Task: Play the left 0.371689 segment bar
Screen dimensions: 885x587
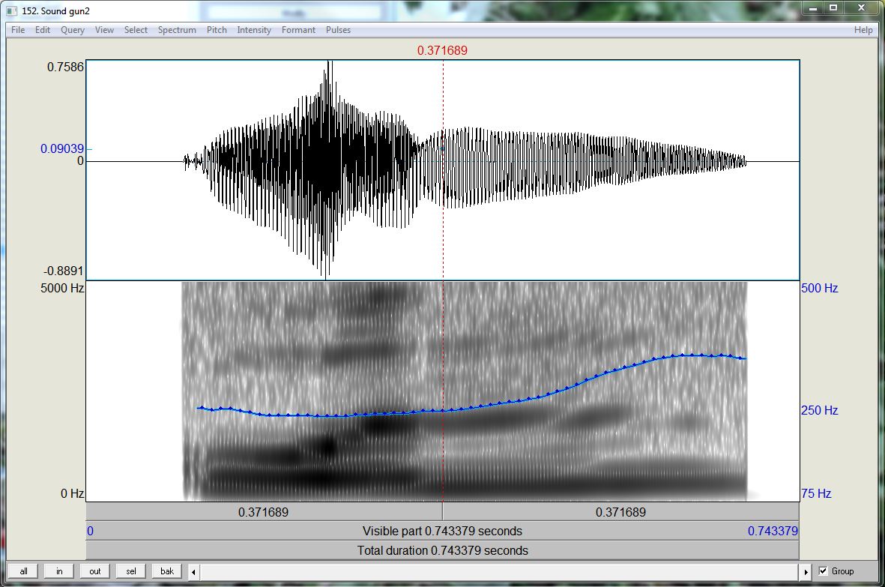Action: point(264,512)
